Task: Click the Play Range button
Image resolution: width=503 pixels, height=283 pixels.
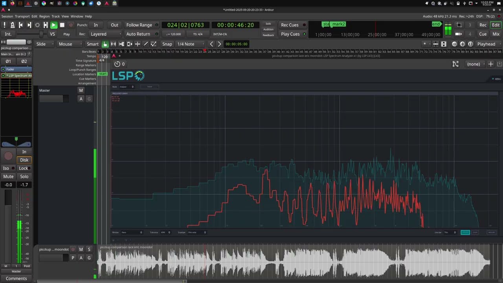Action: tap(46, 25)
